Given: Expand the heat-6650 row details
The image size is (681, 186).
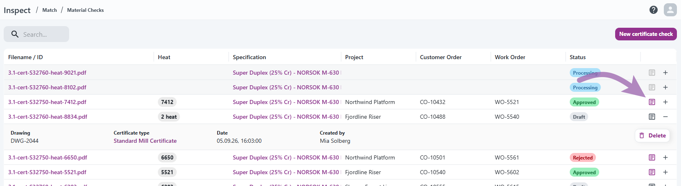Looking at the screenshot, I should click(x=665, y=157).
